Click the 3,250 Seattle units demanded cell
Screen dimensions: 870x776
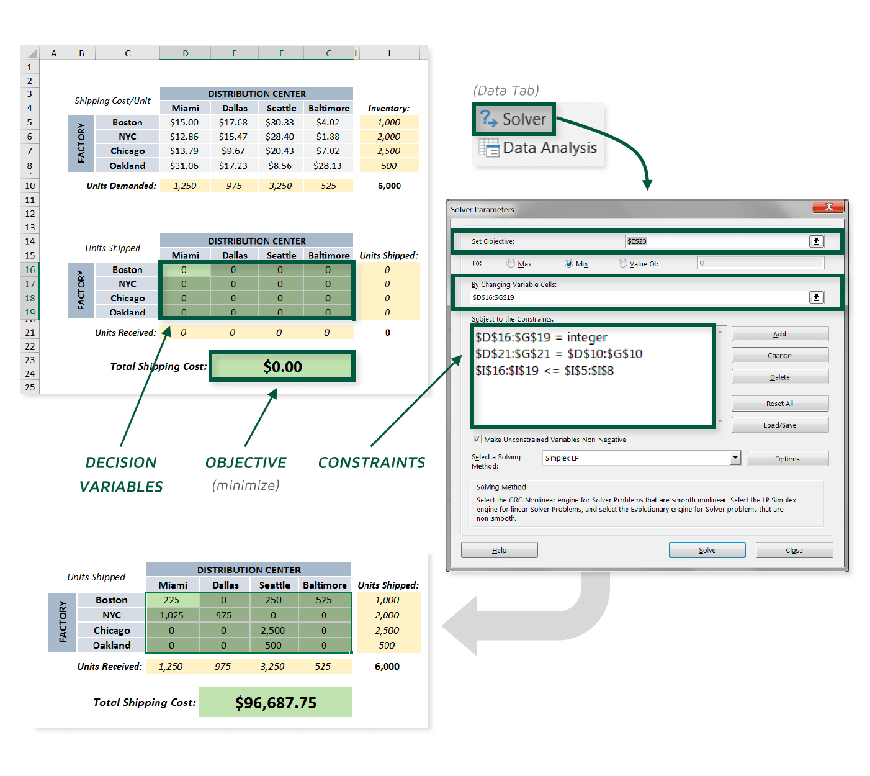[280, 186]
